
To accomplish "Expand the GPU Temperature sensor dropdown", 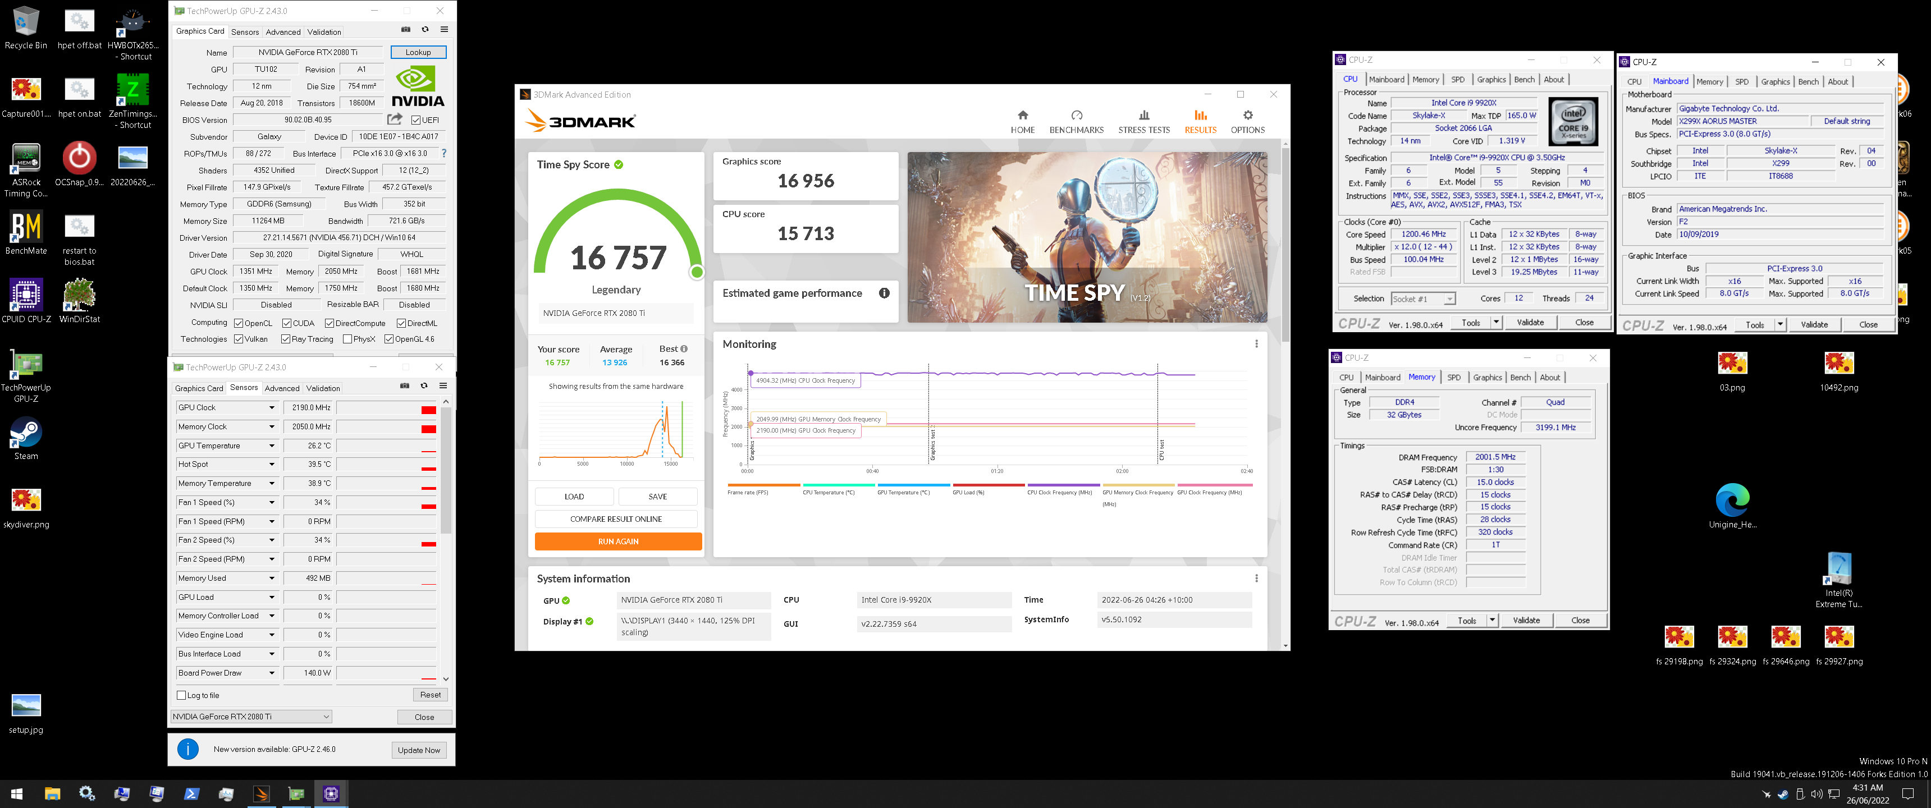I will pyautogui.click(x=271, y=445).
